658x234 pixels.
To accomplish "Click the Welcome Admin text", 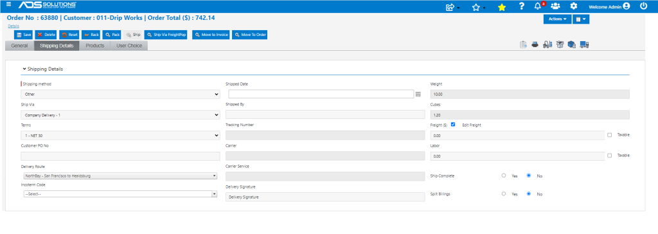I will tap(605, 6).
